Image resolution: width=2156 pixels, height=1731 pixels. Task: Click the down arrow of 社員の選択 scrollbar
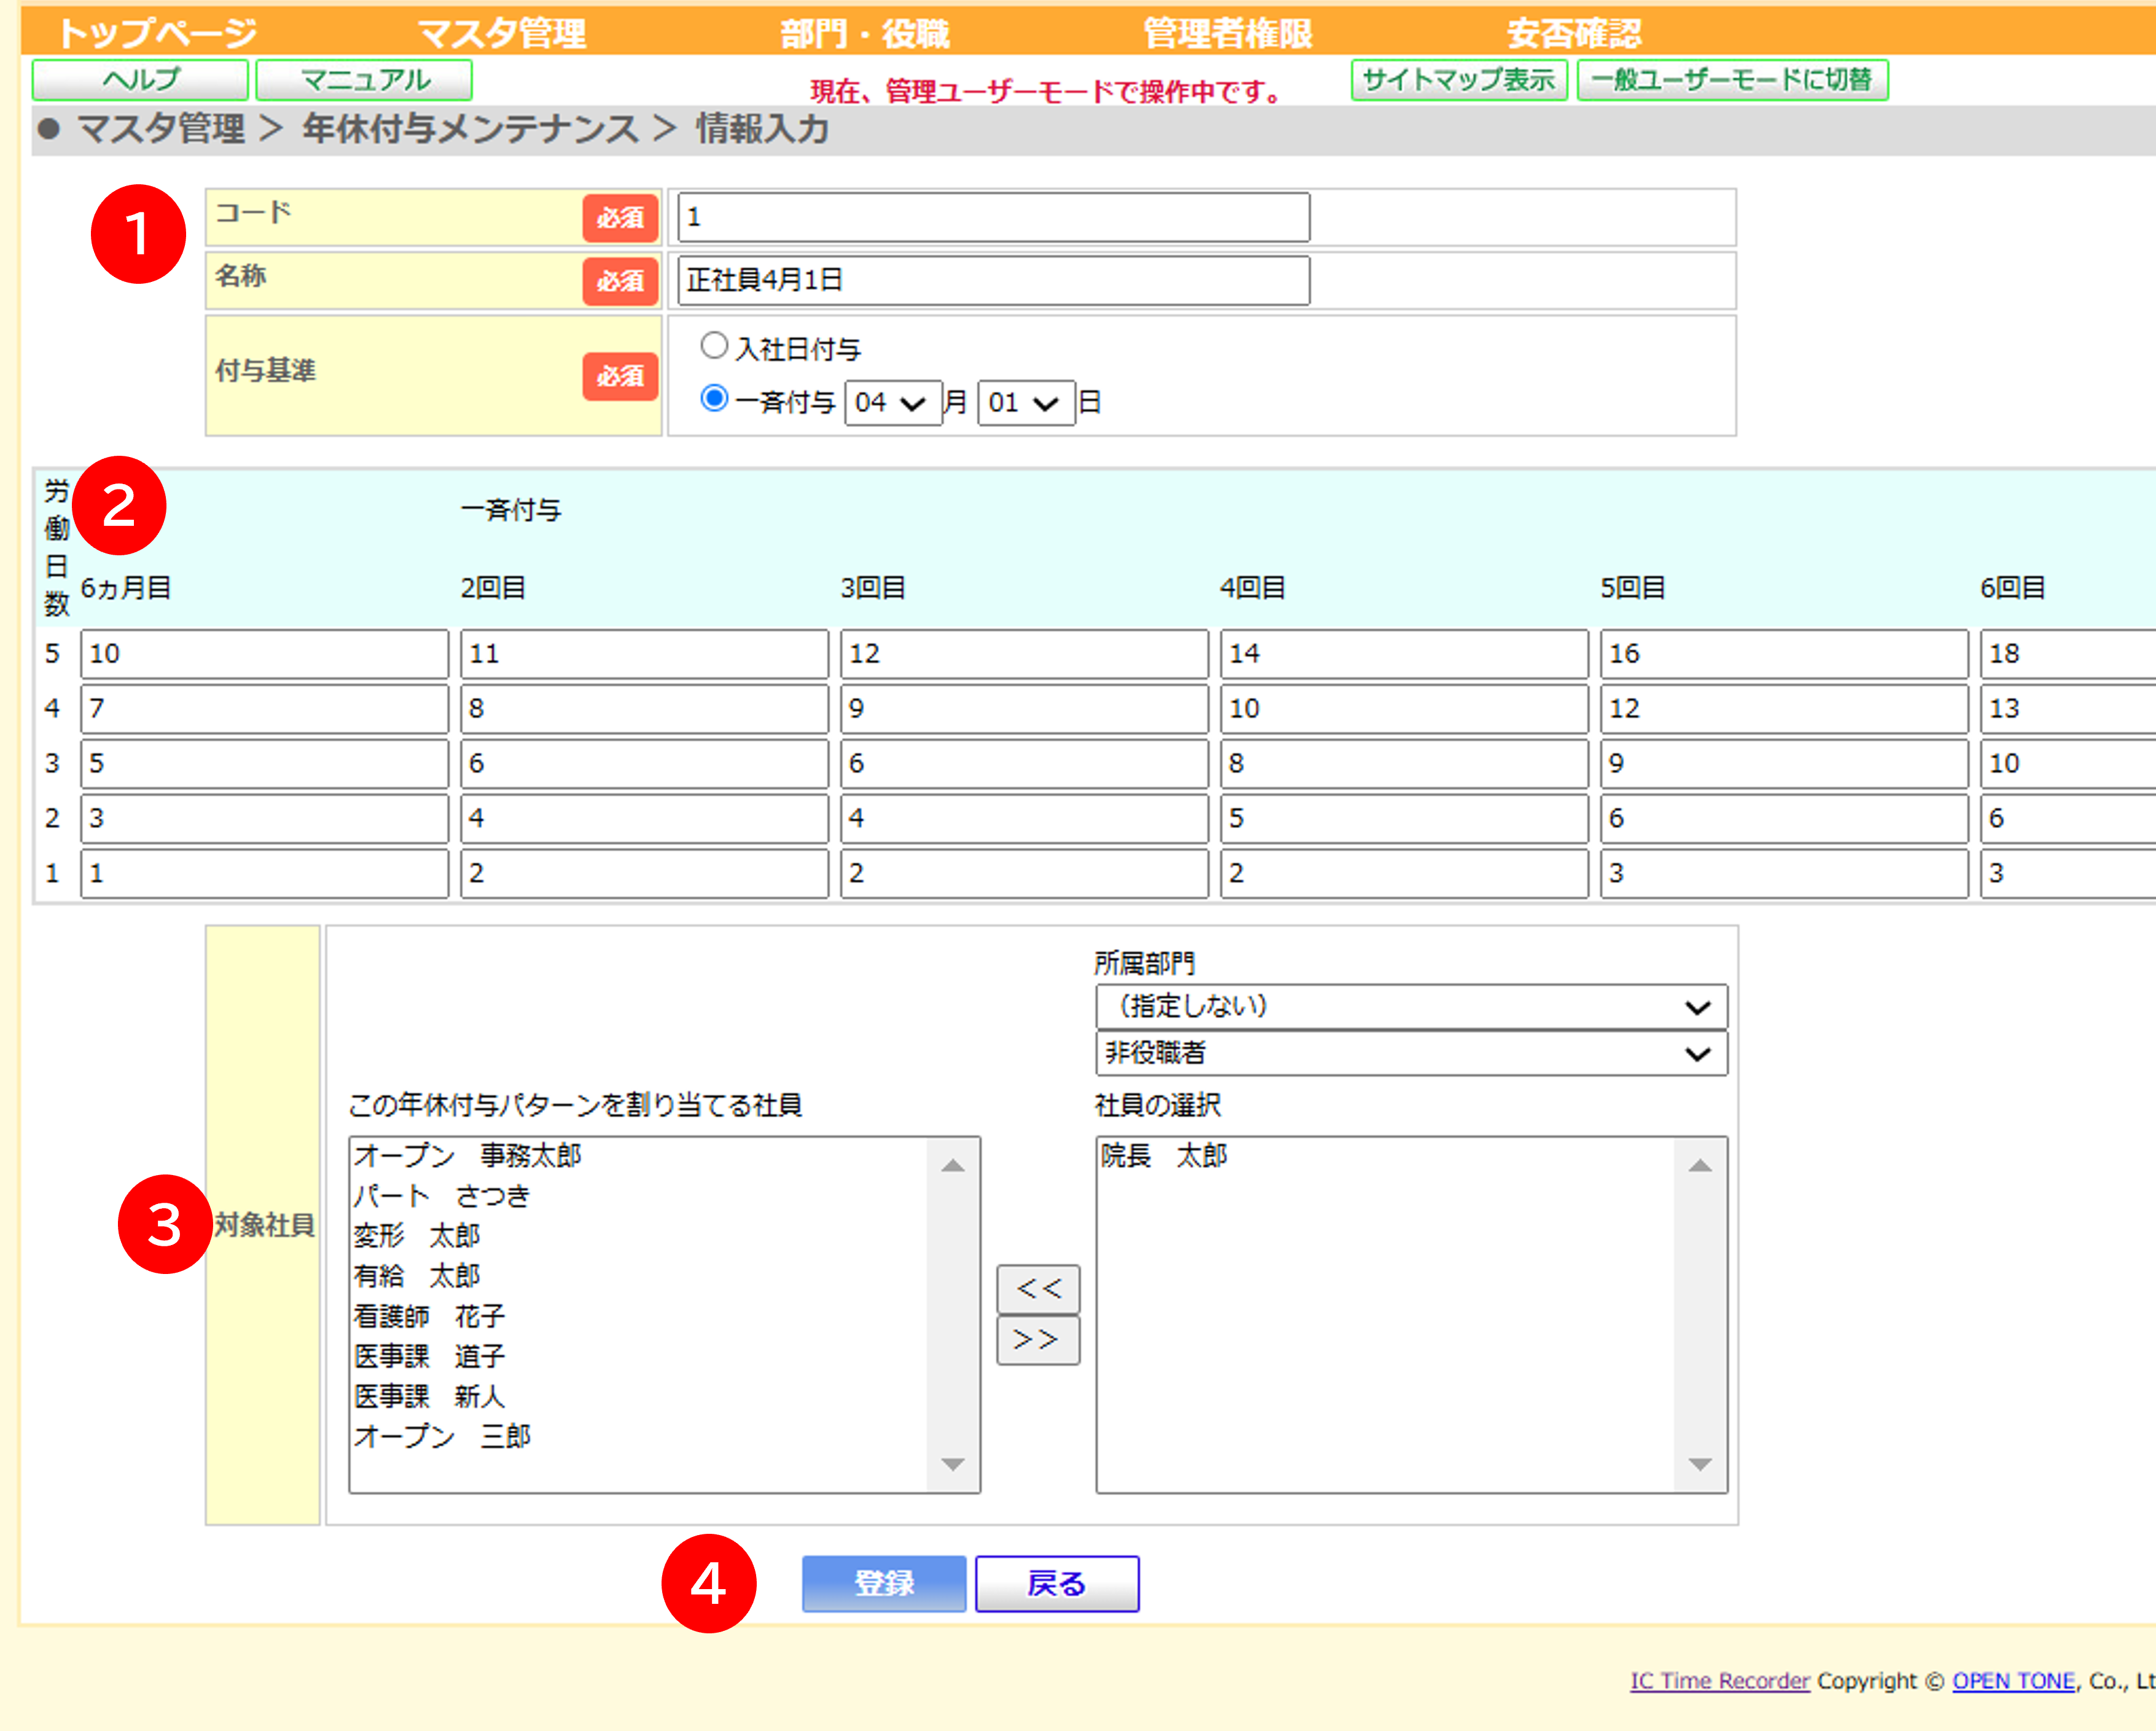[x=1700, y=1465]
